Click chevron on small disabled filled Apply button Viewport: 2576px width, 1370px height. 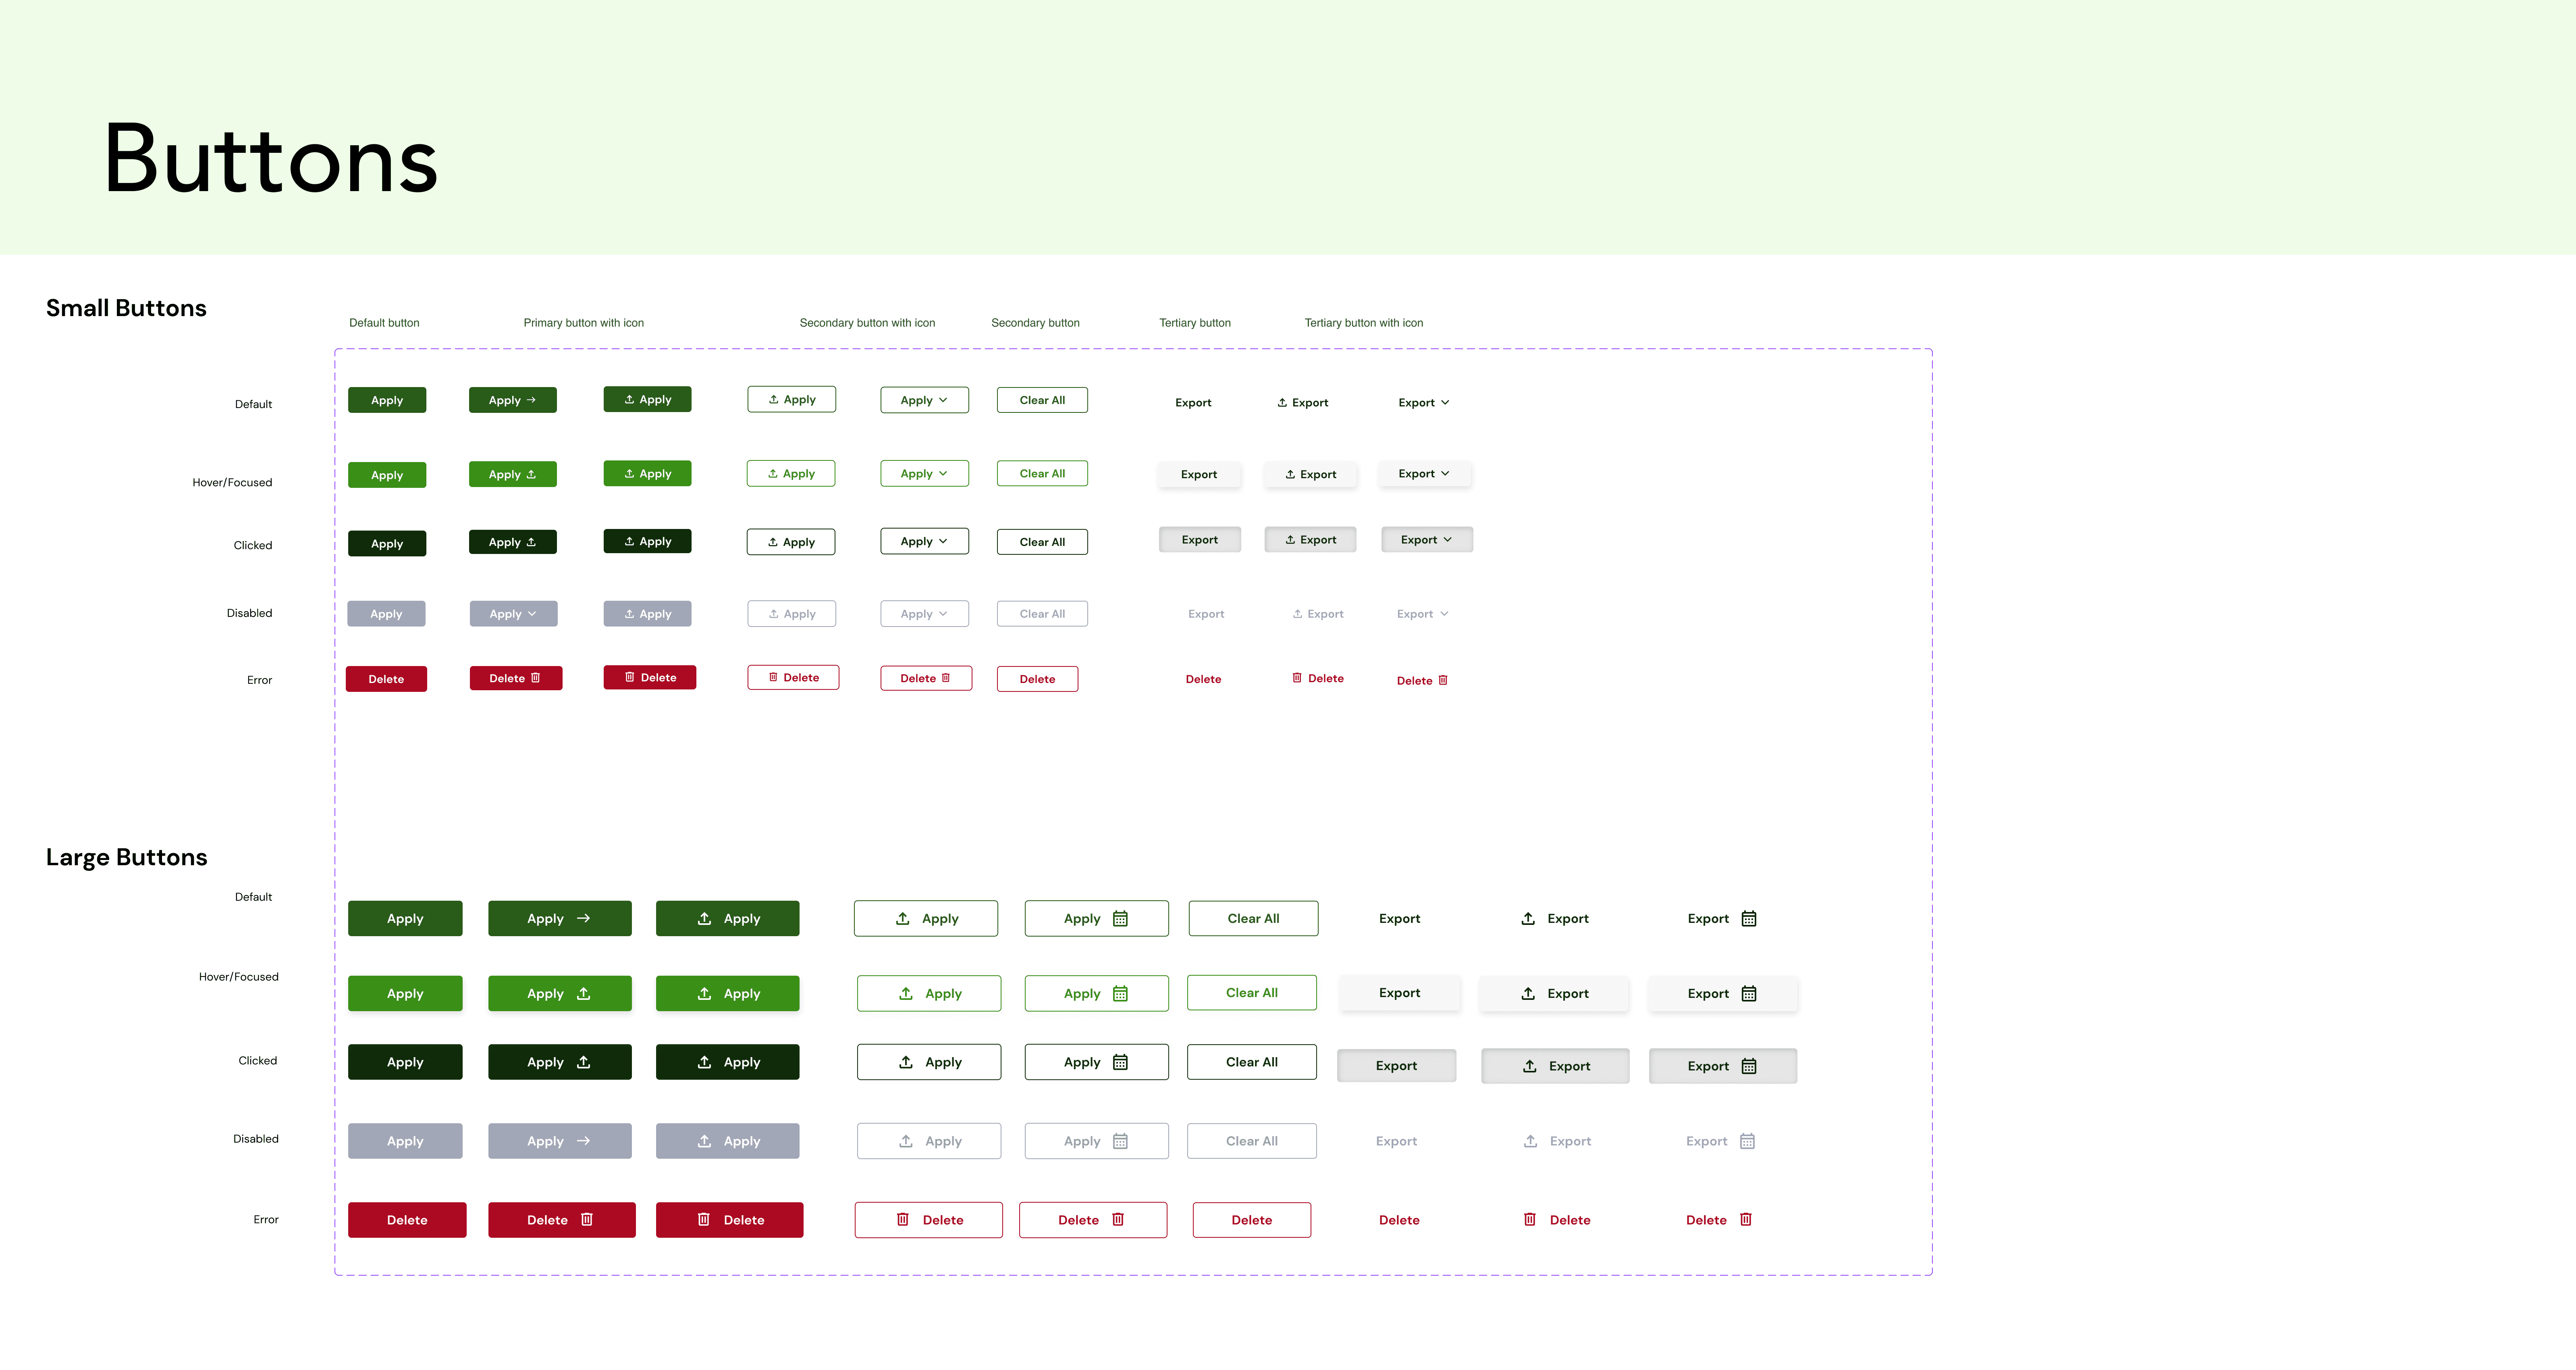[532, 614]
